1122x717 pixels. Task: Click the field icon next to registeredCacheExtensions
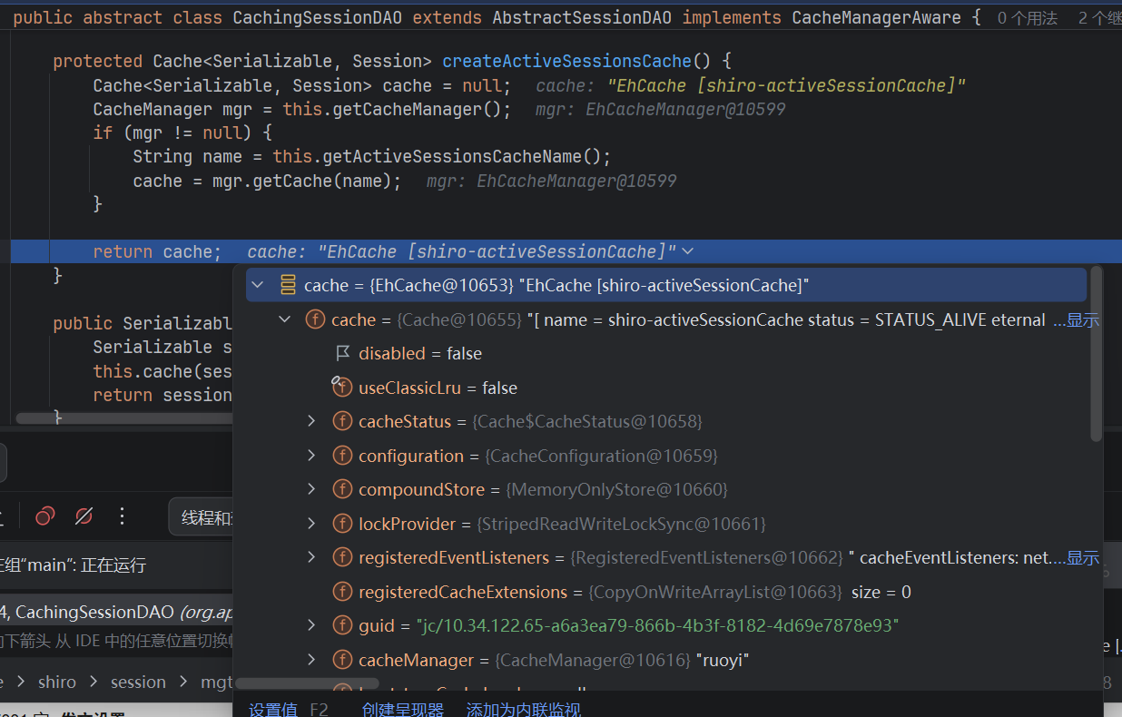(342, 592)
